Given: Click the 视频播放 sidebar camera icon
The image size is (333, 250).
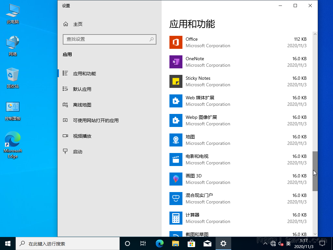Looking at the screenshot, I should pos(65,136).
